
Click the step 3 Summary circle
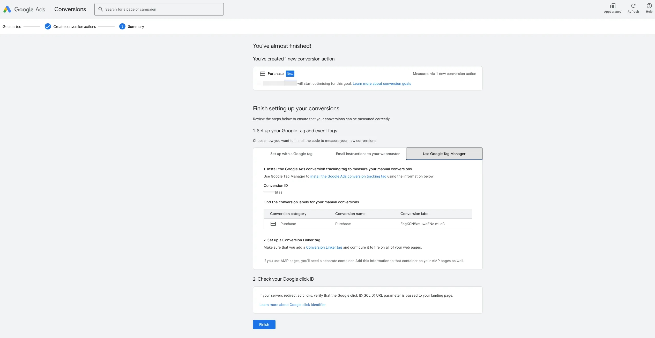[x=122, y=26]
